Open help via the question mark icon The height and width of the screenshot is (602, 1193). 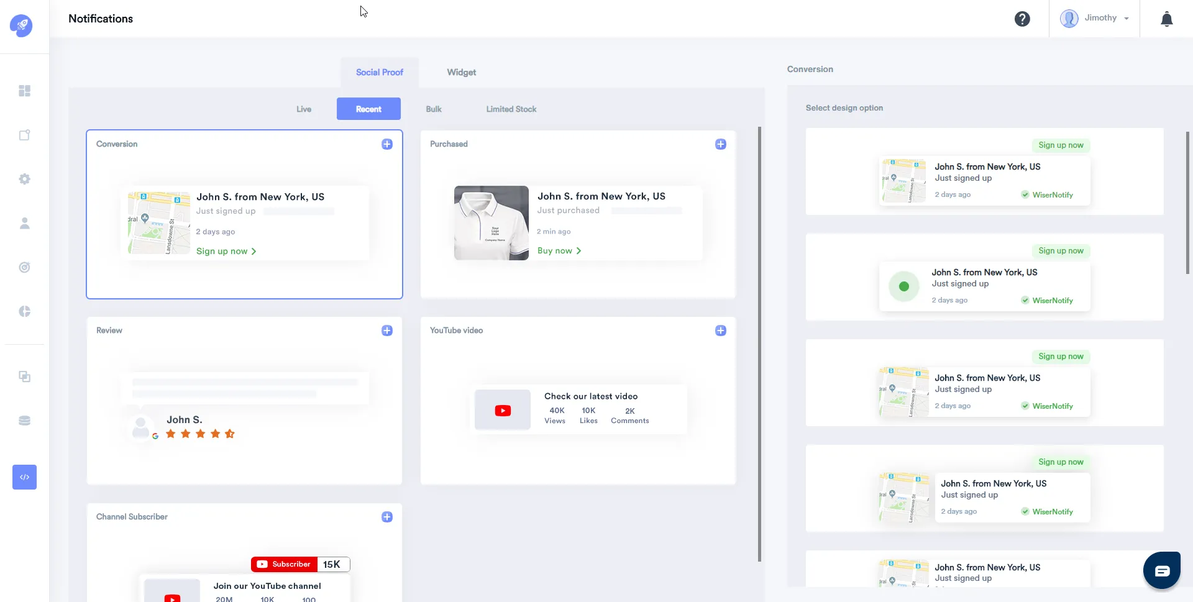(1022, 19)
